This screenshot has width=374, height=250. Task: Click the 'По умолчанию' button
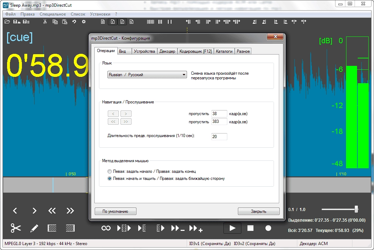[116, 211]
